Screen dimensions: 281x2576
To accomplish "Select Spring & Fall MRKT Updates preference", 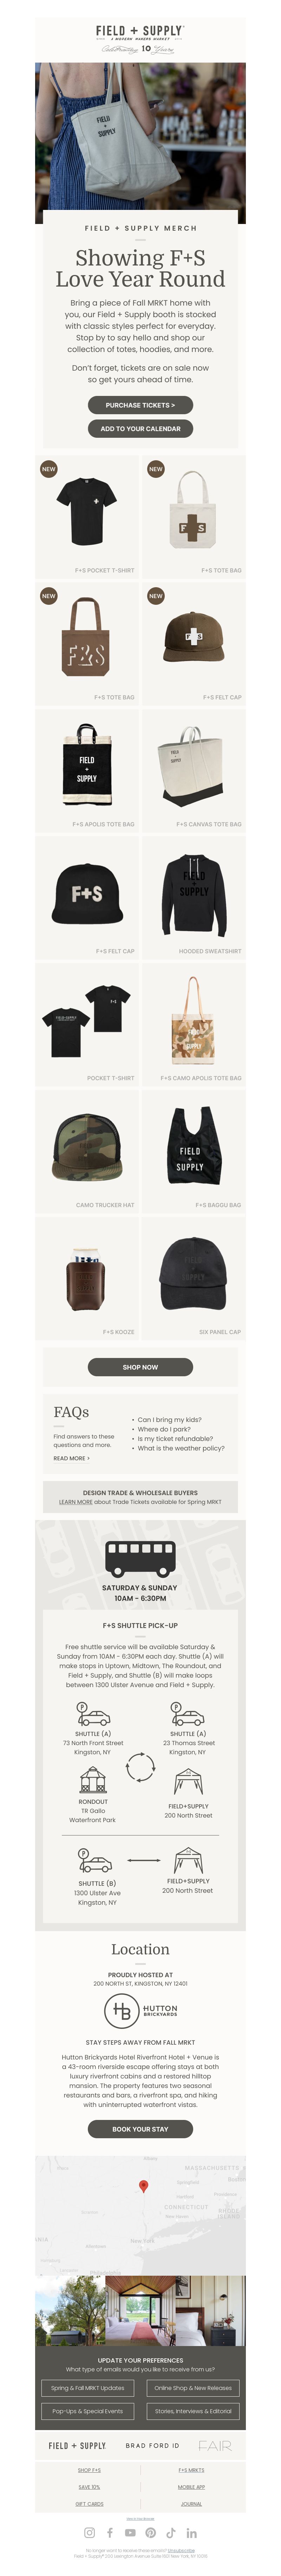I will point(88,2388).
